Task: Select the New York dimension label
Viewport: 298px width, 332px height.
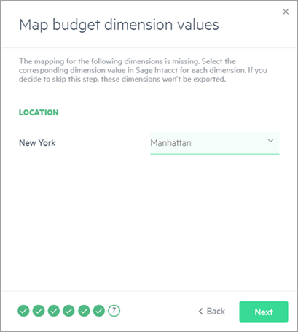Action: coord(37,143)
